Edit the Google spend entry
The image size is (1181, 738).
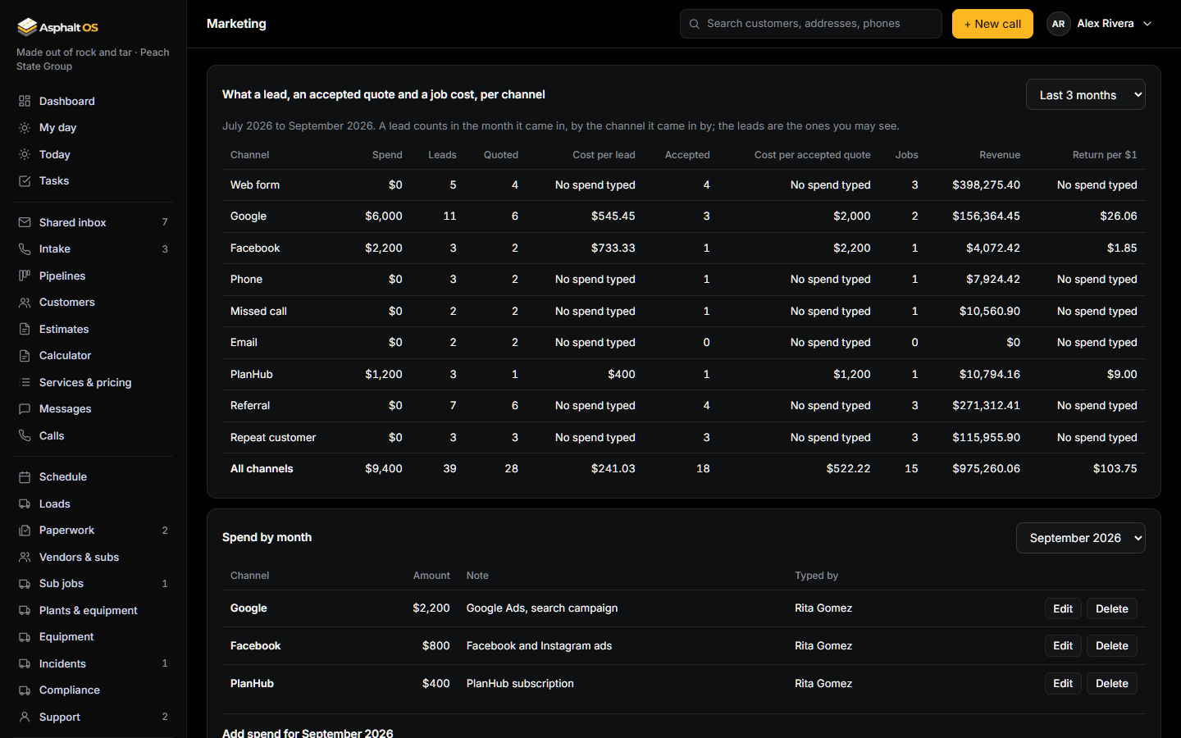click(1063, 608)
